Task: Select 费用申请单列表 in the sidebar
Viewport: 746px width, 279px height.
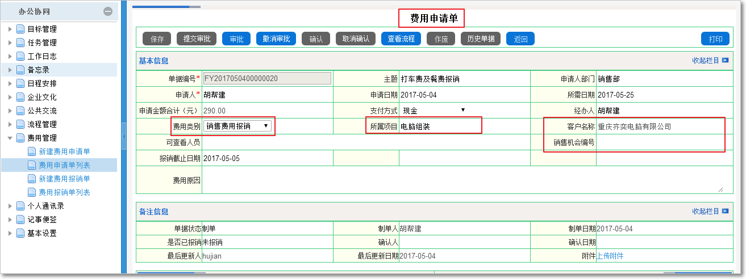Action: click(x=64, y=165)
